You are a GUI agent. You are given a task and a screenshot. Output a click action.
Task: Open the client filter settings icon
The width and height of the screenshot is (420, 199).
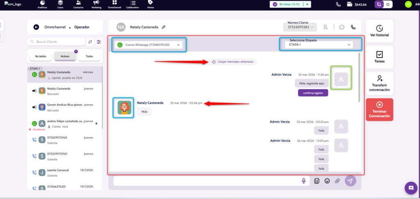[x=99, y=42]
